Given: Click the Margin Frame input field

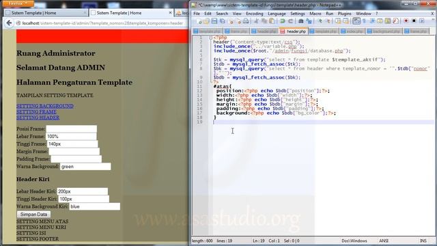Looking at the screenshot, I should point(74,152).
